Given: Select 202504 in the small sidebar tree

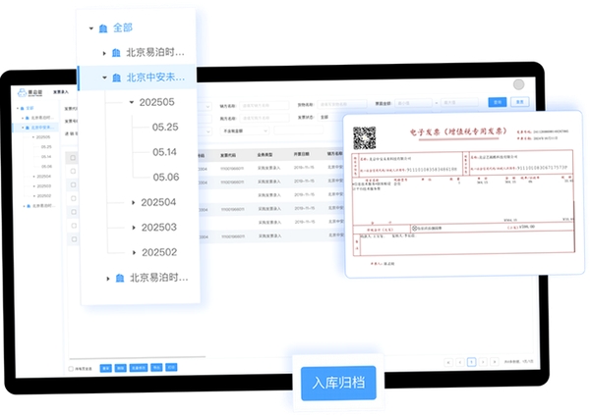Looking at the screenshot, I should tap(43, 177).
